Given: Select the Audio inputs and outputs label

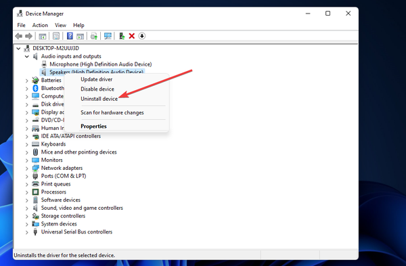Looking at the screenshot, I should 71,56.
